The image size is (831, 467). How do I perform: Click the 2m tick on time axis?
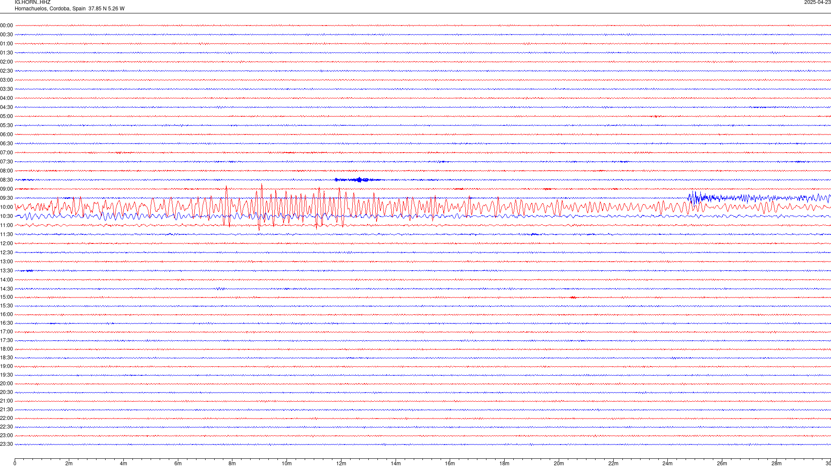pyautogui.click(x=69, y=464)
